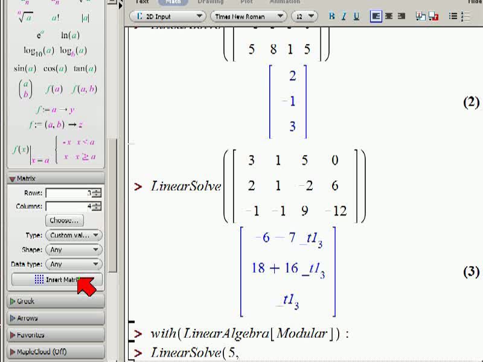Insert the sin(a) template

[x=25, y=68]
